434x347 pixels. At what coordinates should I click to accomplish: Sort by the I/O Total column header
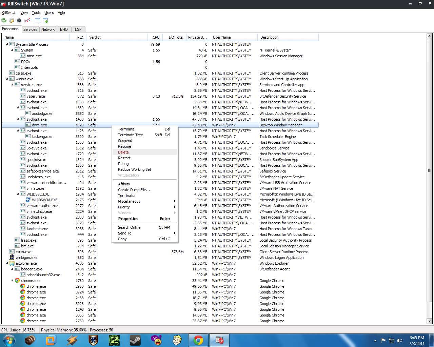(x=174, y=37)
